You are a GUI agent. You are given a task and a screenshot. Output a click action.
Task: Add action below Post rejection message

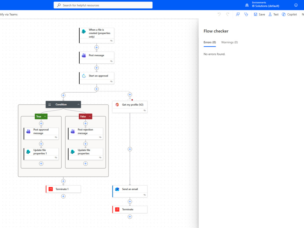tap(85, 144)
